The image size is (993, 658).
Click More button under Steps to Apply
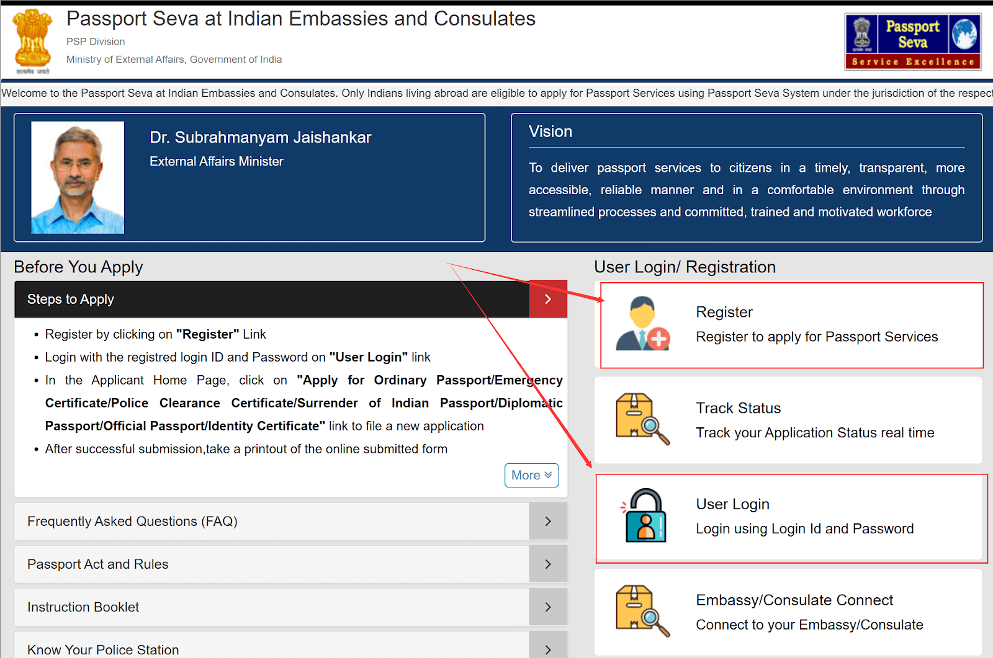[x=532, y=475]
